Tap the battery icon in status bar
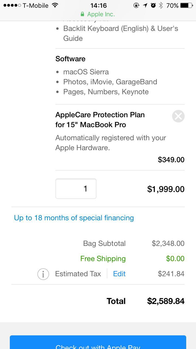This screenshot has height=349, width=196. [x=186, y=5]
